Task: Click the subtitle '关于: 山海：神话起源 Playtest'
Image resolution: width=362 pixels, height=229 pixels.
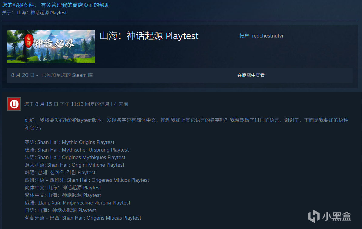Action: (x=35, y=13)
